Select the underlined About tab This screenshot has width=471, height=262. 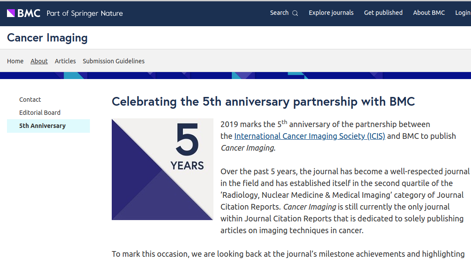(39, 61)
